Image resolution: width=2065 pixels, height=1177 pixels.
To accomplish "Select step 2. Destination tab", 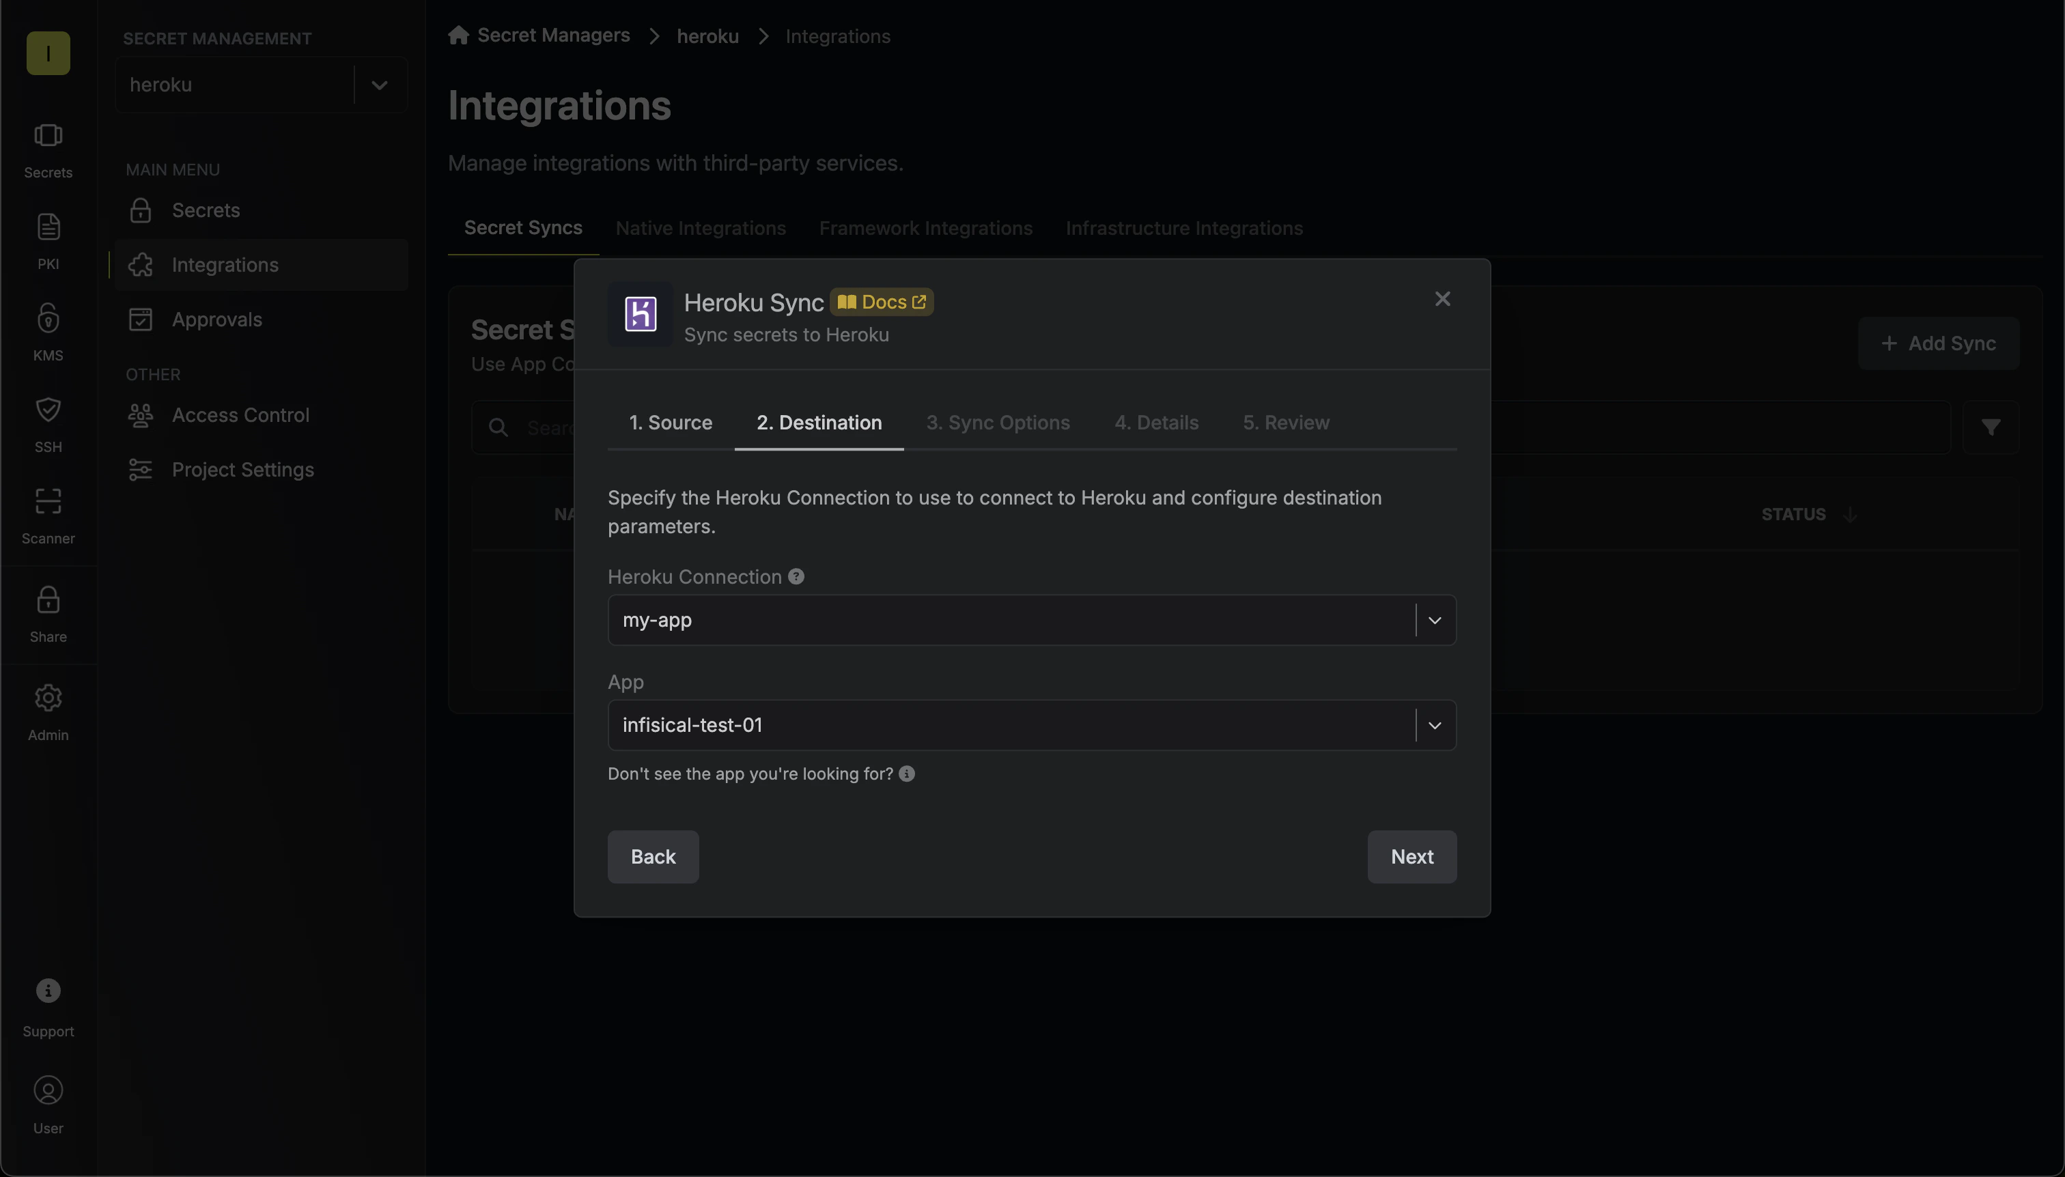I will pyautogui.click(x=818, y=423).
